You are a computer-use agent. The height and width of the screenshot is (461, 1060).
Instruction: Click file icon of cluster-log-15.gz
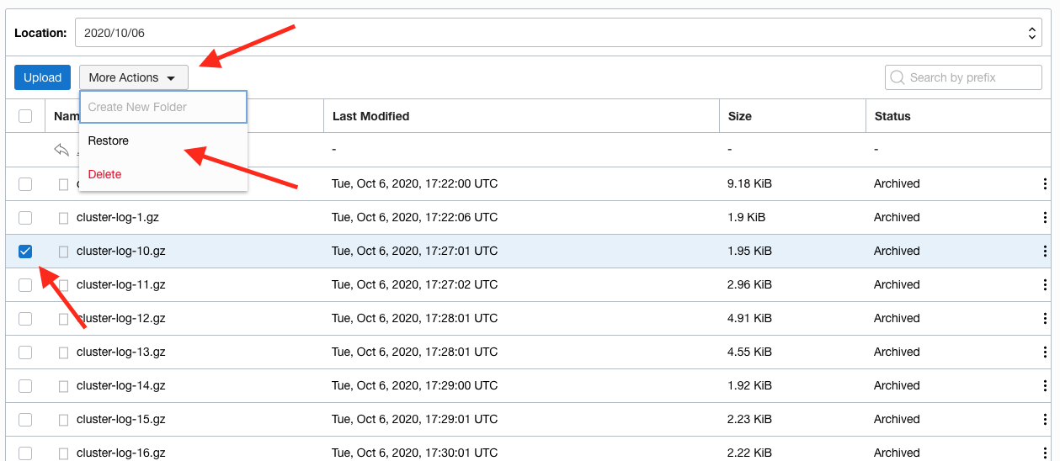(x=63, y=420)
